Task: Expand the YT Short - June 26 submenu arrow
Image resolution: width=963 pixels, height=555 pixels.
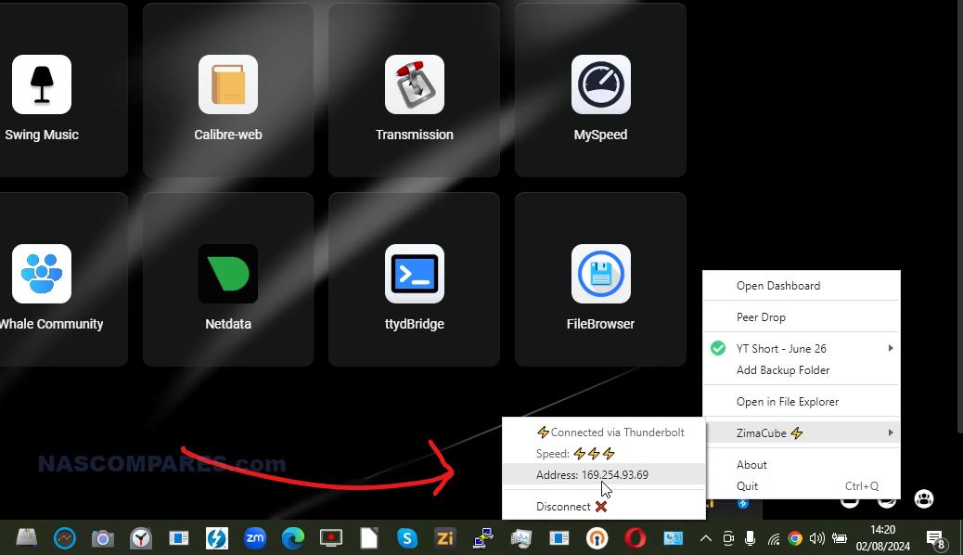Action: (x=890, y=348)
